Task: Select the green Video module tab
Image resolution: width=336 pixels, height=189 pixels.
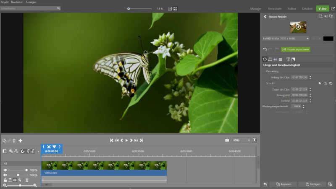Action: pos(322,8)
